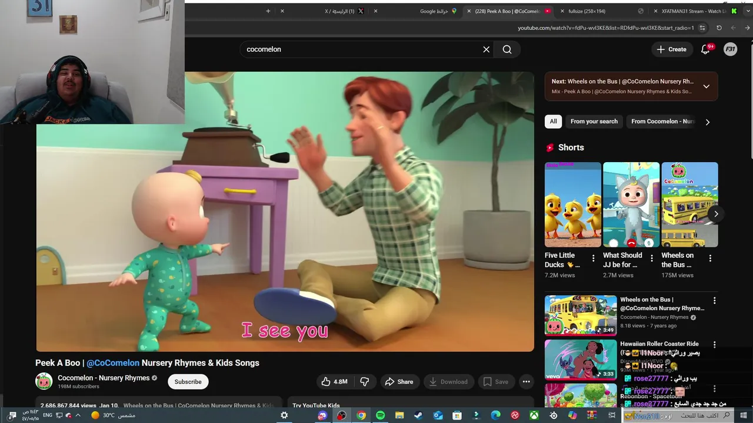This screenshot has height=423, width=753.
Task: Open options for Wheels on the Bus video
Action: (x=715, y=301)
